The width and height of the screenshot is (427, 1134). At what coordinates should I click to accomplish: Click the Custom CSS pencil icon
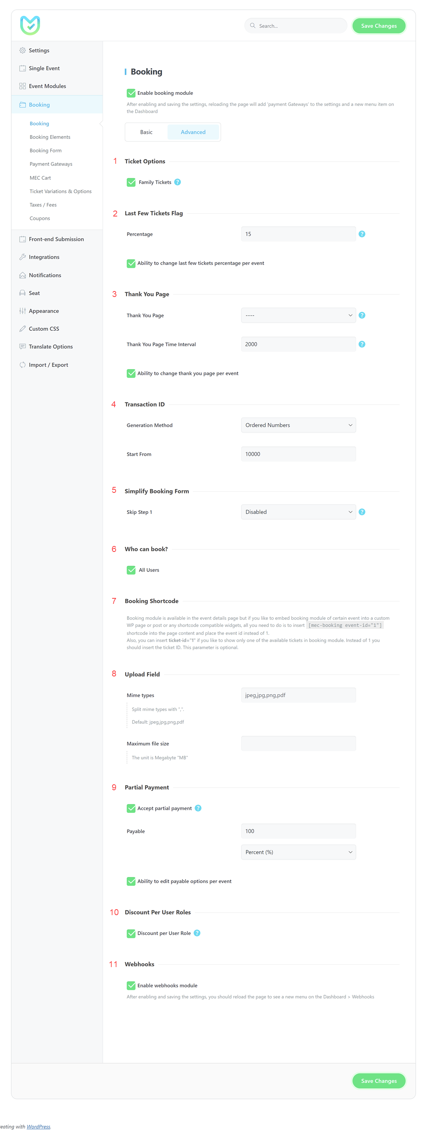point(23,329)
